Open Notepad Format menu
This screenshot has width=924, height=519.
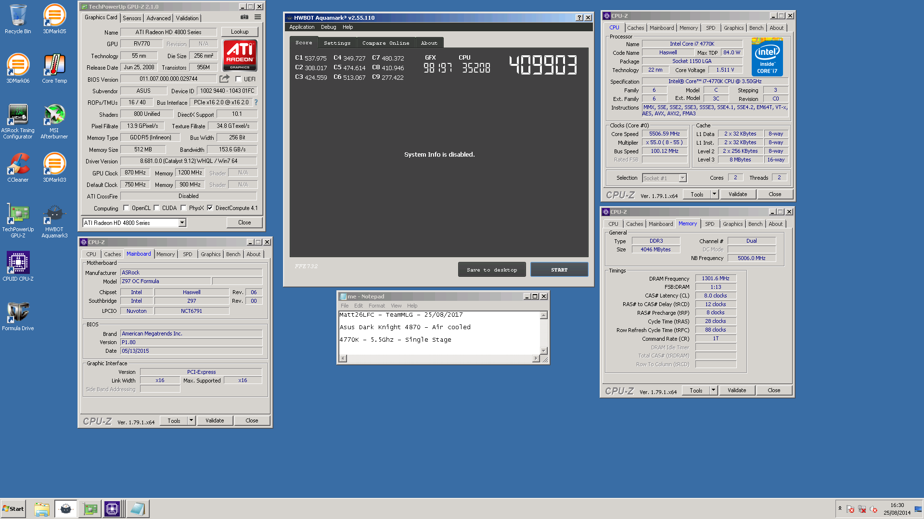pos(377,306)
